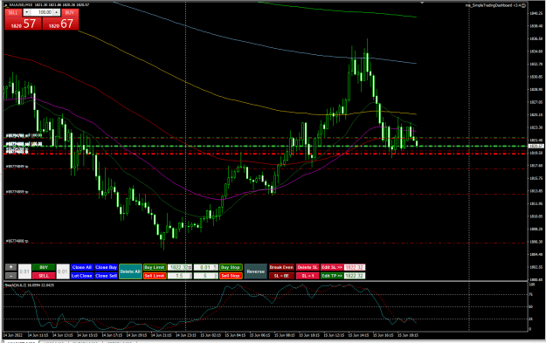The width and height of the screenshot is (546, 343).
Task: Select the topmost sell 100.00 order label
Action: tap(24, 135)
